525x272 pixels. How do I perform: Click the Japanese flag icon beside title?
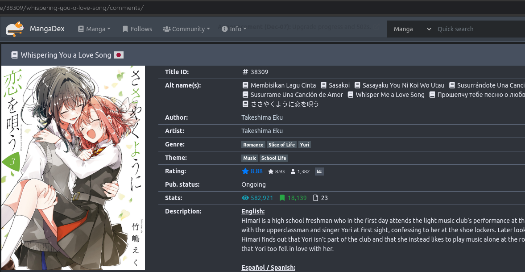[119, 55]
